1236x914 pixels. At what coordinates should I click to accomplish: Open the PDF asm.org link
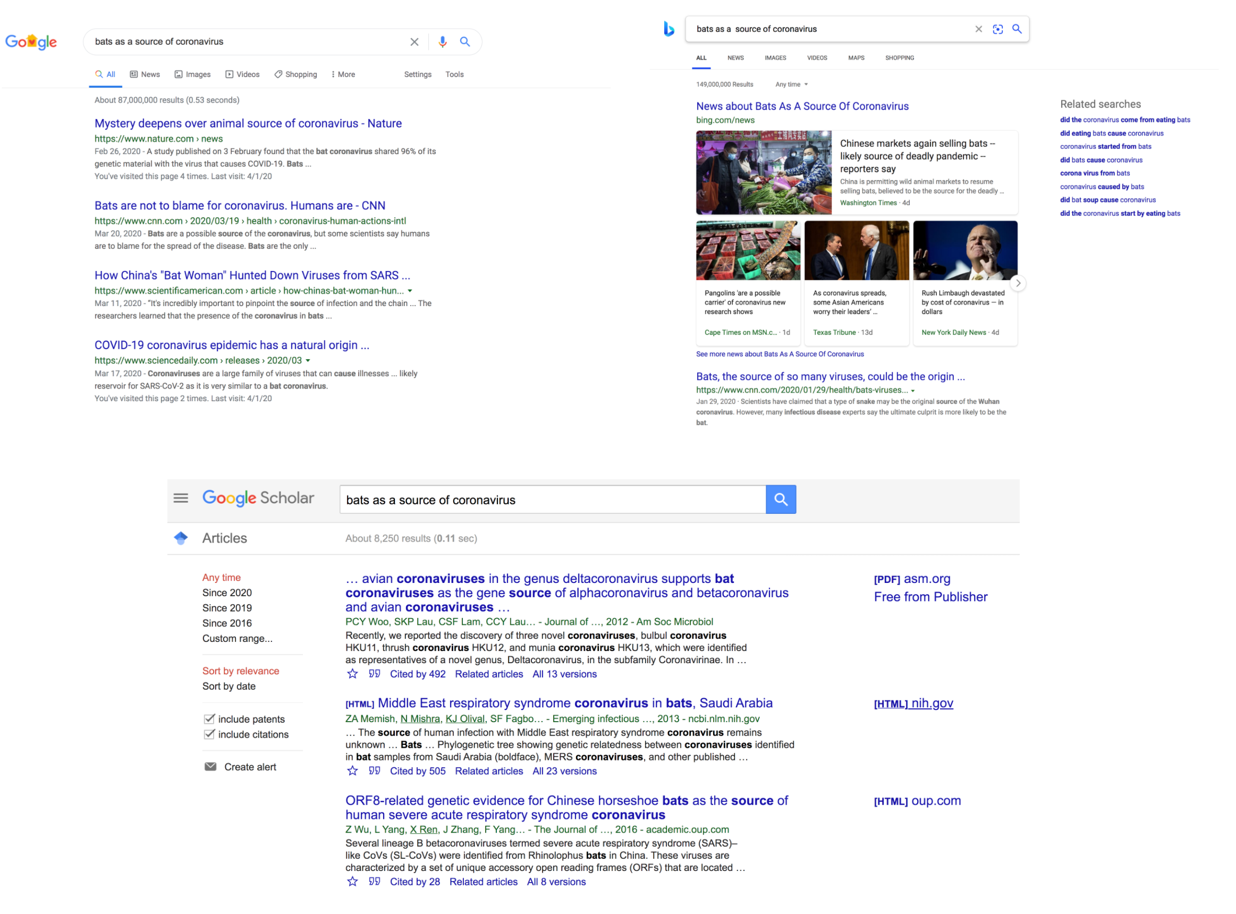click(912, 579)
